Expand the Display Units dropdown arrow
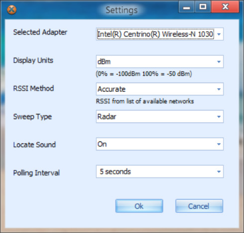 (219, 61)
